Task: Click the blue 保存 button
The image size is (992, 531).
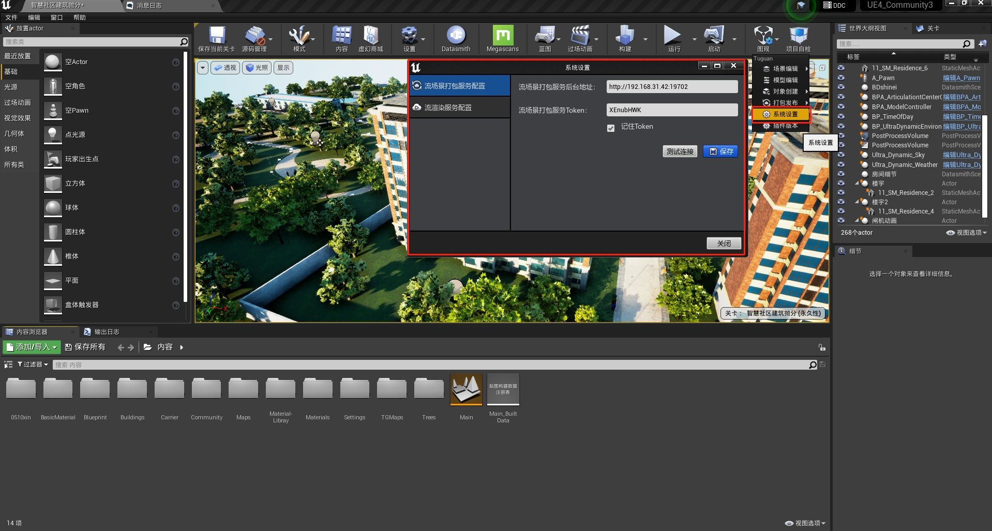Action: [x=720, y=151]
